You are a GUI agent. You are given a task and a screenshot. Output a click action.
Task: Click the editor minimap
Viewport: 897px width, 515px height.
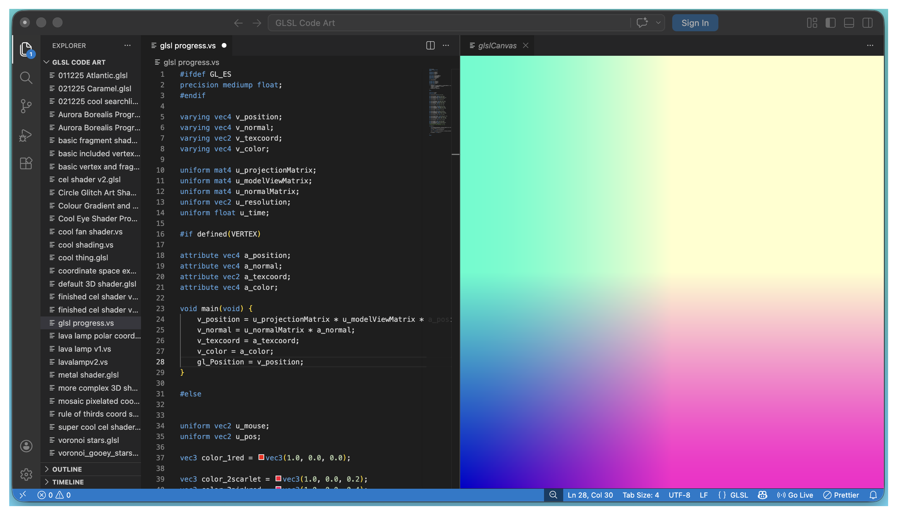click(440, 102)
